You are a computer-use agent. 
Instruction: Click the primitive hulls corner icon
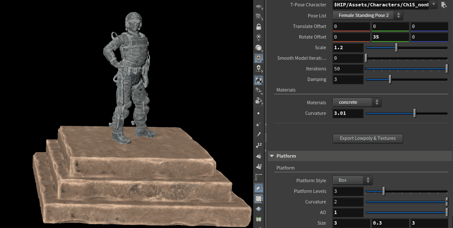click(x=259, y=177)
